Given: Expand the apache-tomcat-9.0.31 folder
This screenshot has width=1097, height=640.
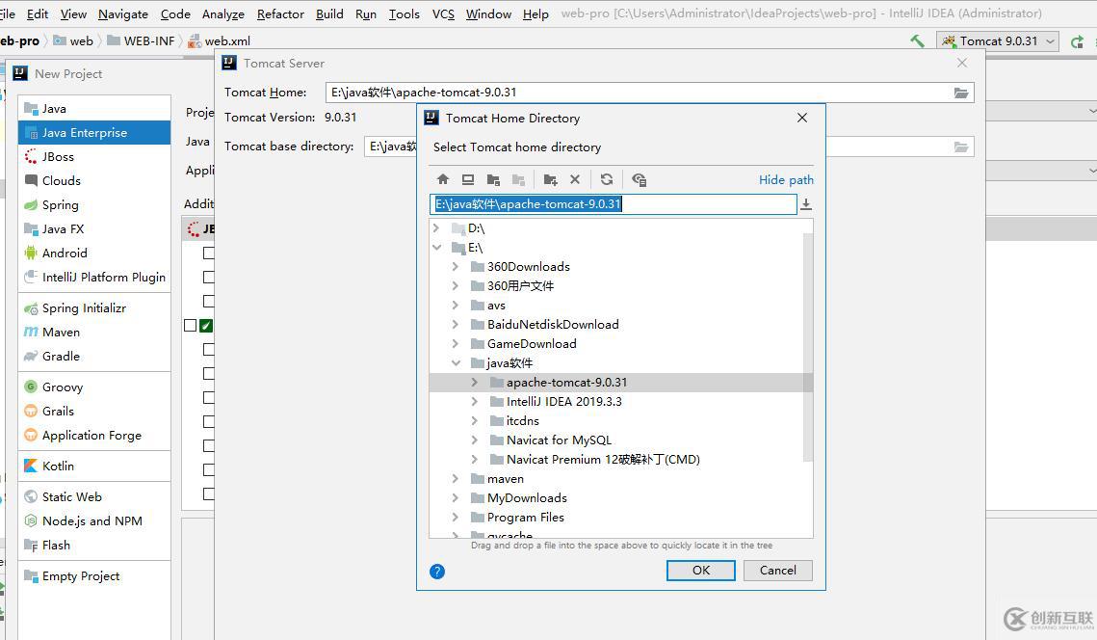Looking at the screenshot, I should pyautogui.click(x=475, y=383).
